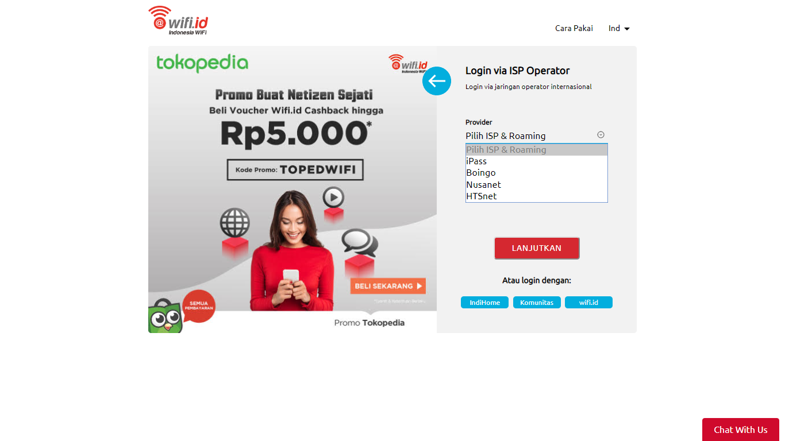
Task: Open the Chat With Us widget
Action: (740, 430)
